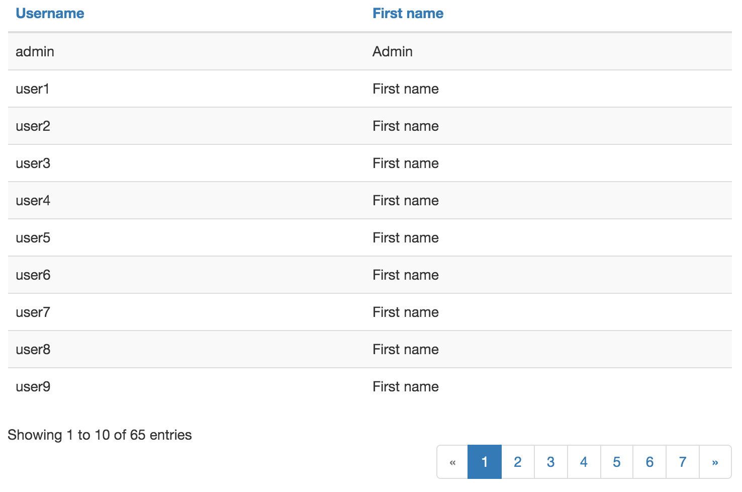742x492 pixels.
Task: Jump to page 3 in pagination
Action: pos(550,462)
